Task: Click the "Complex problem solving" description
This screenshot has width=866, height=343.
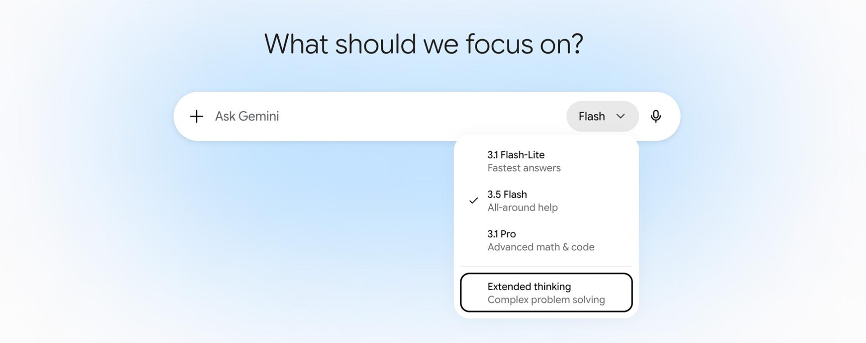Action: point(546,300)
